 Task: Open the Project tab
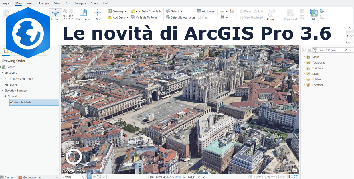pyautogui.click(x=6, y=3)
